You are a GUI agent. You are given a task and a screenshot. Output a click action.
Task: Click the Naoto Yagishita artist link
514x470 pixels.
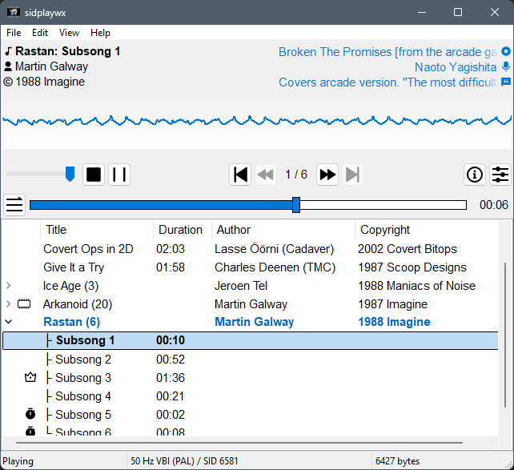455,67
